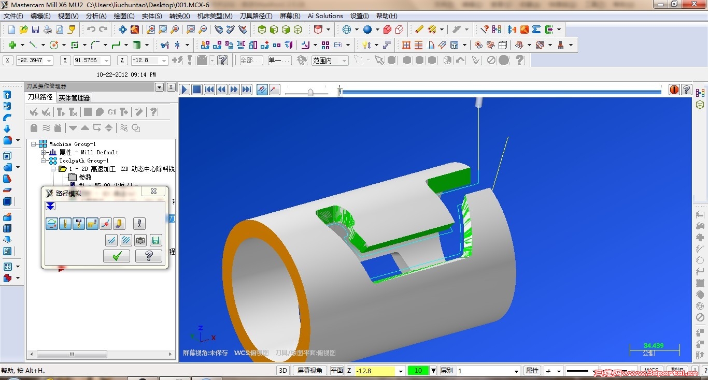
Task: Toggle the display-holder button in 路径模拟
Action: 79,224
